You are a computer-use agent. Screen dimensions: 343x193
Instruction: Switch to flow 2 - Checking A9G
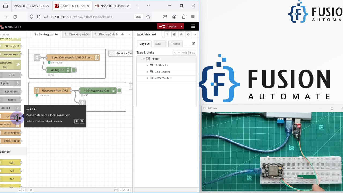pos(76,34)
